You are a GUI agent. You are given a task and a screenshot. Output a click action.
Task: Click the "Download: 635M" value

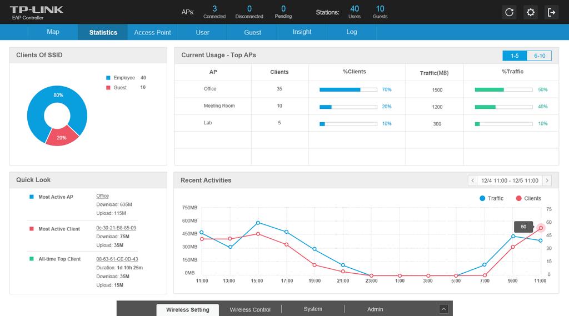pos(114,204)
